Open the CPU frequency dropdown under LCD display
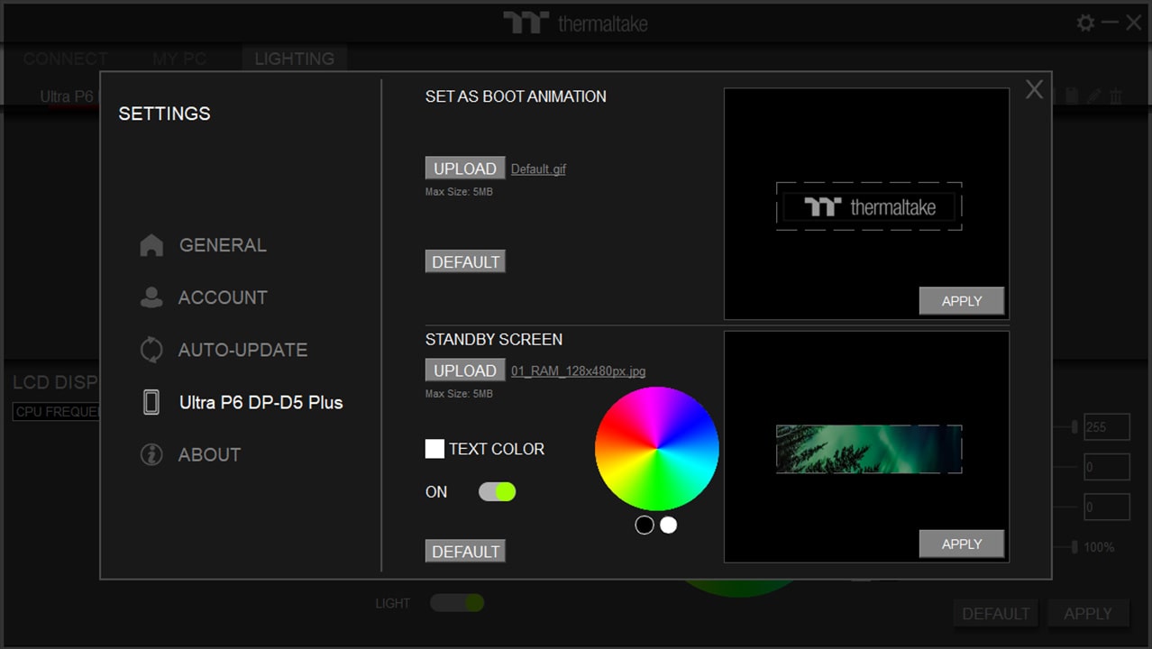This screenshot has width=1152, height=649. point(57,412)
